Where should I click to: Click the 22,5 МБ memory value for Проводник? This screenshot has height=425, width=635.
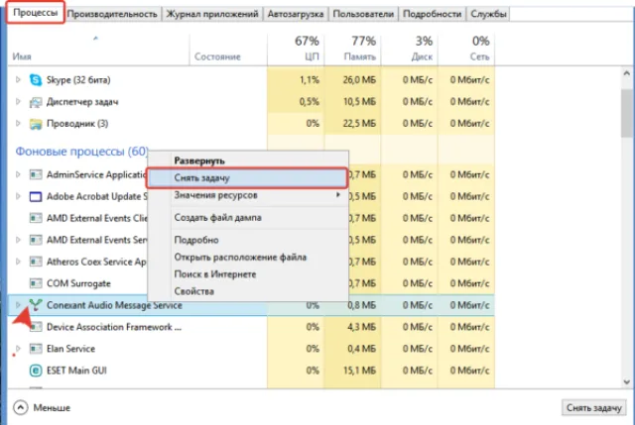coord(359,124)
